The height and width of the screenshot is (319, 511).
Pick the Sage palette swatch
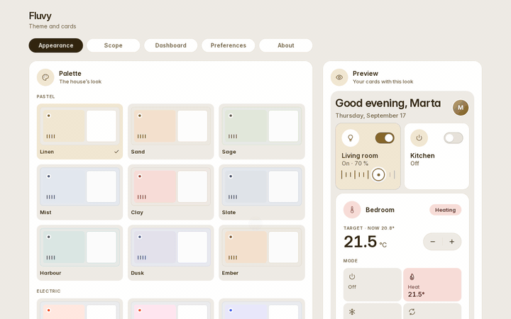pos(262,132)
